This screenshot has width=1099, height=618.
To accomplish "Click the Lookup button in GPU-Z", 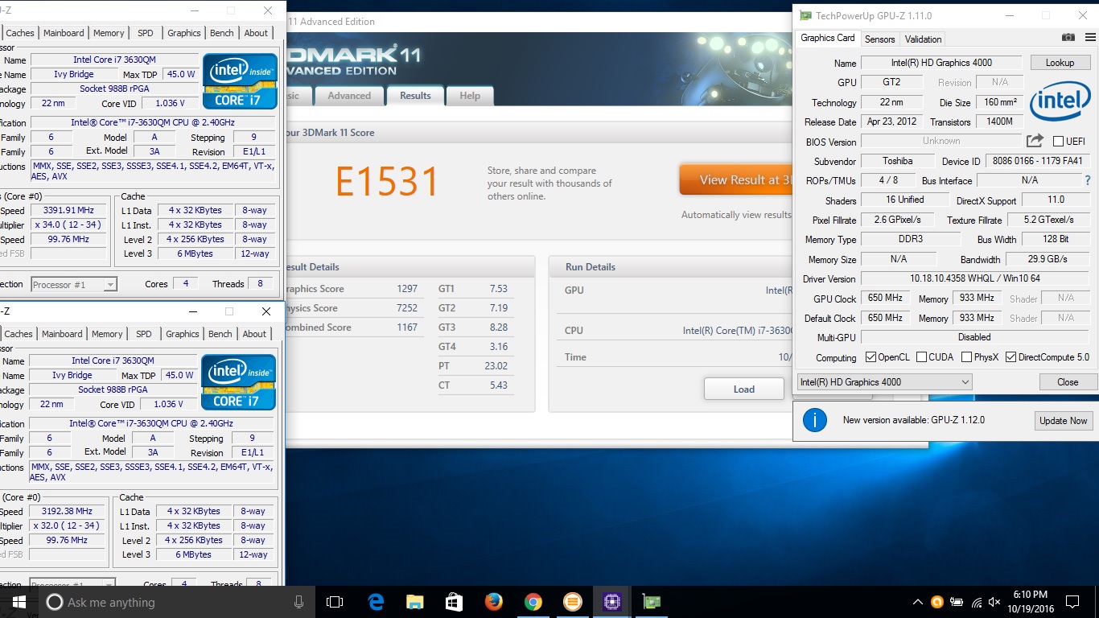I will pos(1060,63).
